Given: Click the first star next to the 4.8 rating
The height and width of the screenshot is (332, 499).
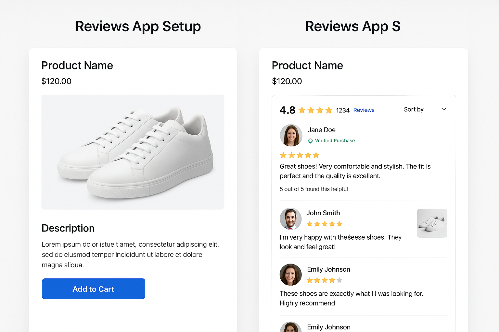Looking at the screenshot, I should coord(301,110).
